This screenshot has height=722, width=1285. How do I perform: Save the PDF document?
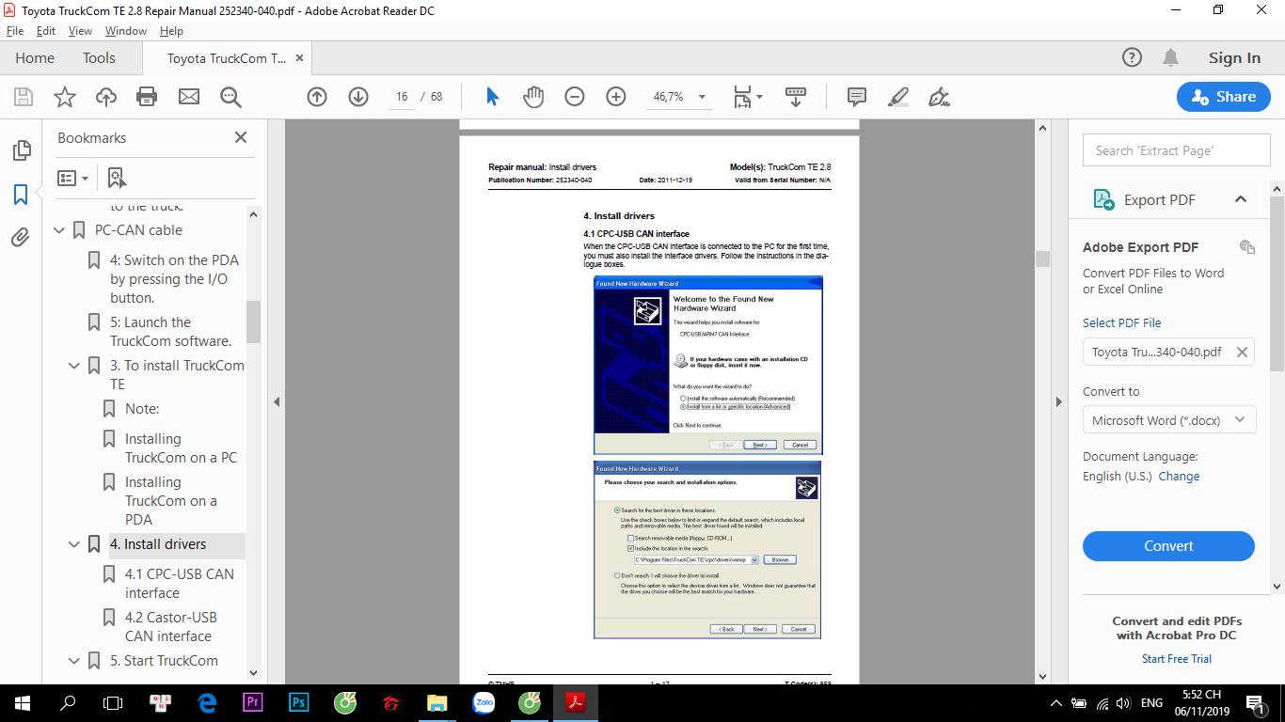22,97
